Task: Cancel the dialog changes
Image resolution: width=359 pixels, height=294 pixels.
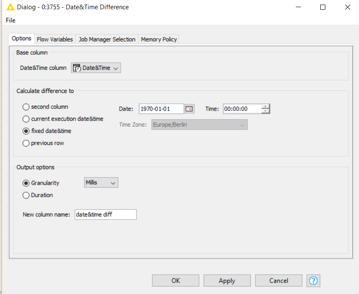Action: (x=278, y=281)
